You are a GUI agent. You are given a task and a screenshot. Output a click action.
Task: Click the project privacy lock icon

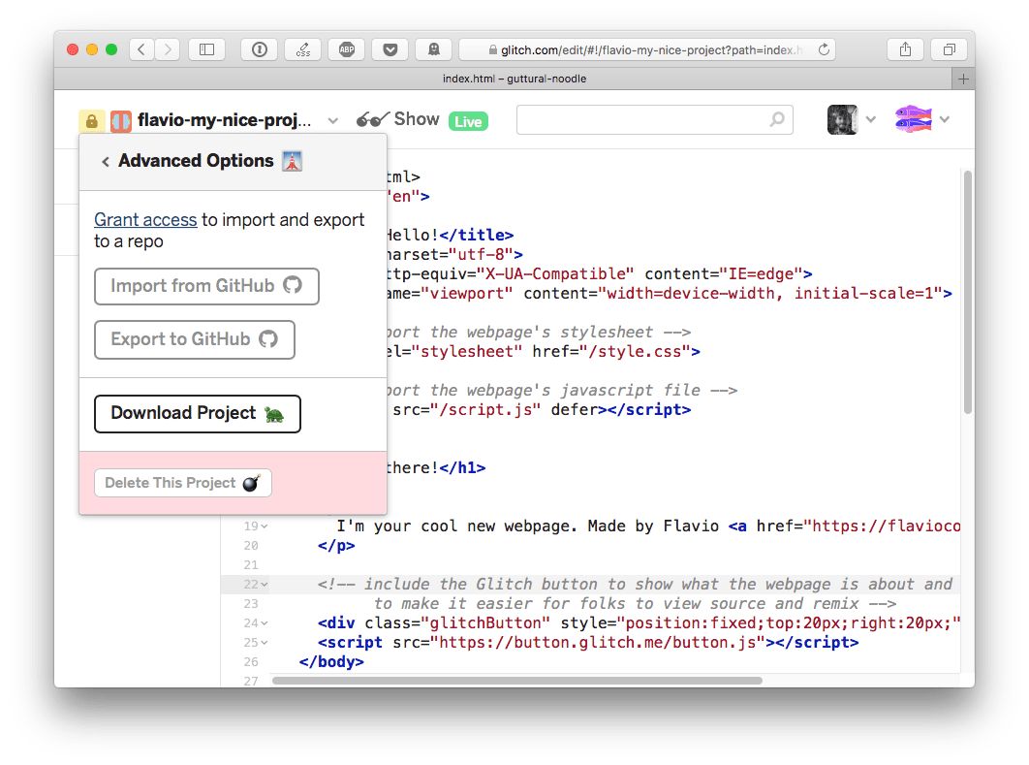pyautogui.click(x=89, y=120)
